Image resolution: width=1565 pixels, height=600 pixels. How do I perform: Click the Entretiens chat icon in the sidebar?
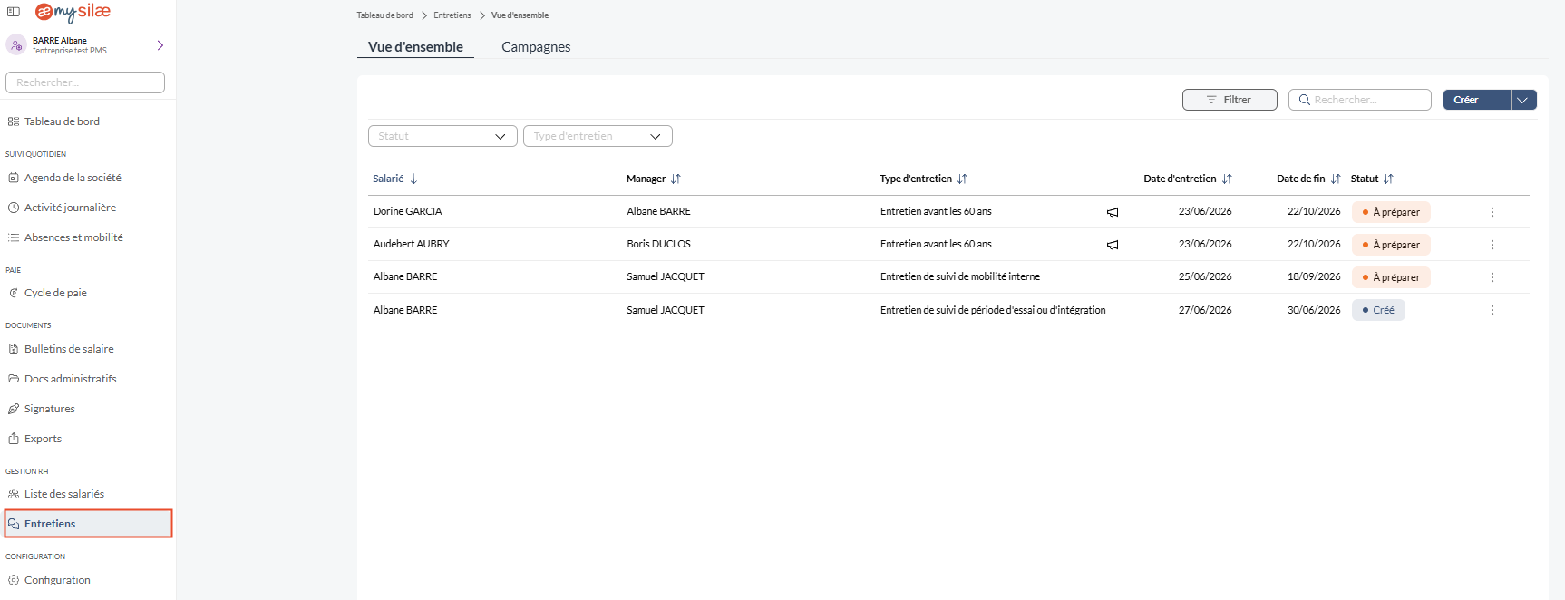(x=14, y=524)
